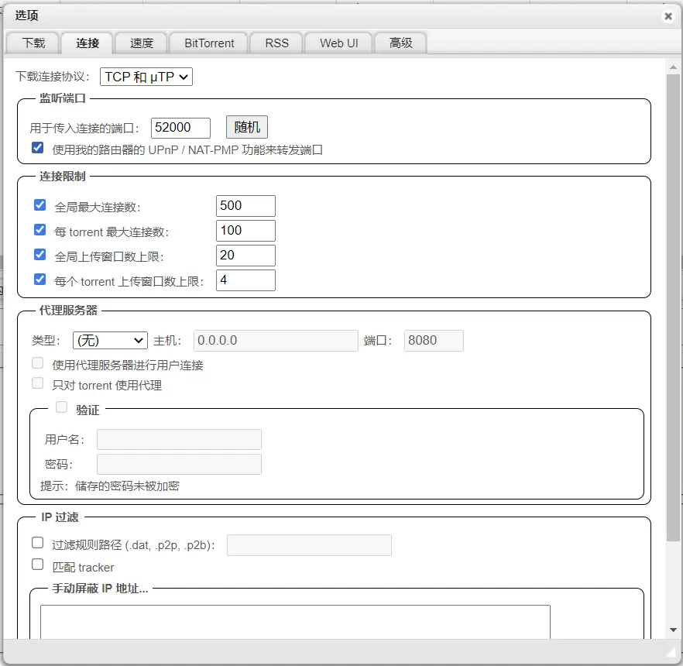Click the scrollbar up arrow
The height and width of the screenshot is (666, 683).
click(674, 67)
